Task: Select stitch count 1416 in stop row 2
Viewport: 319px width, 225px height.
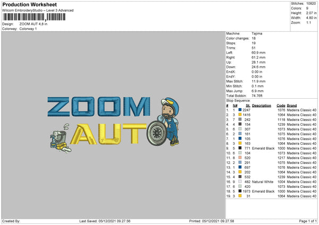Action: pyautogui.click(x=246, y=115)
